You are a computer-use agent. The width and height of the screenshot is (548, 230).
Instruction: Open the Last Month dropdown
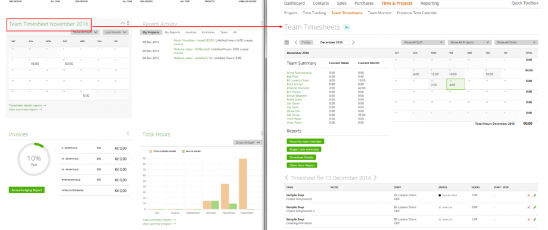(116, 32)
